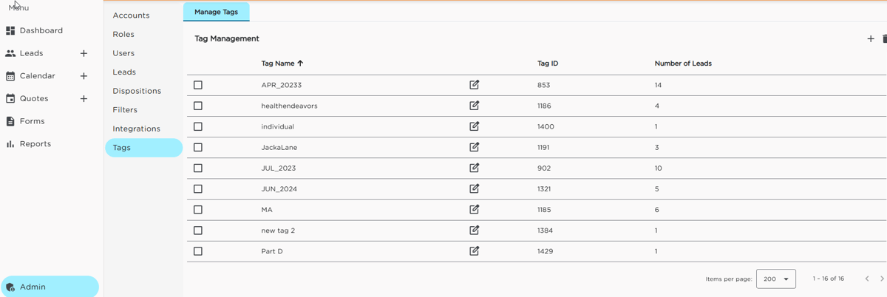887x297 pixels.
Task: Sort by the Tag Name column header
Action: [x=282, y=64]
